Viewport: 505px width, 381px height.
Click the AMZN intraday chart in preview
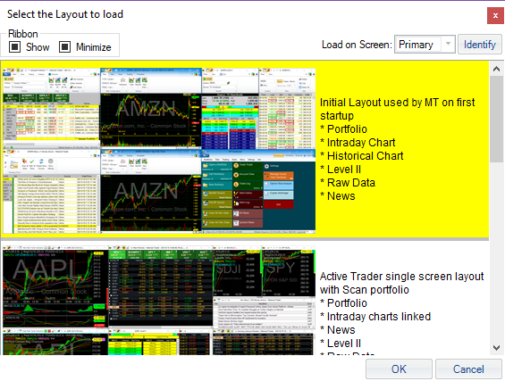click(x=151, y=108)
